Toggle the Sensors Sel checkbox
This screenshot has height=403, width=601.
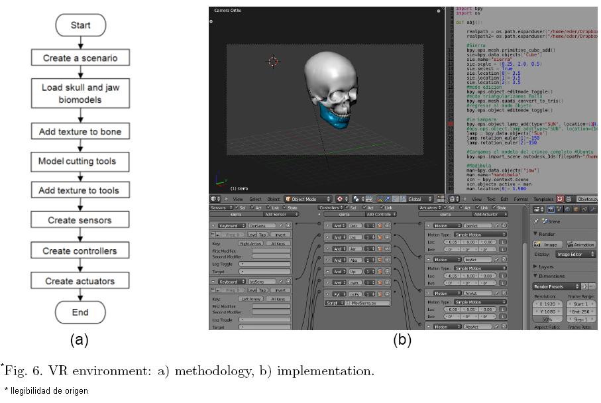tap(237, 207)
